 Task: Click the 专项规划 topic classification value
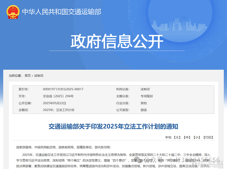(x=147, y=96)
